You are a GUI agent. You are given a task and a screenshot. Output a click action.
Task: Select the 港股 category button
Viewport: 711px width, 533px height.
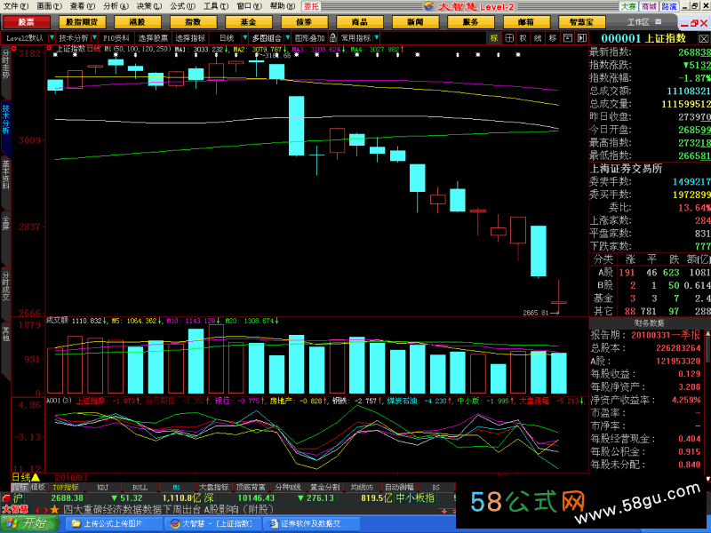(137, 21)
